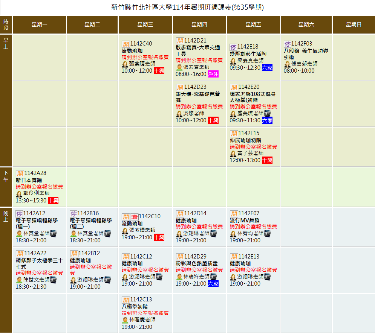Open course 八段錦-養生氣功導引術 title

[x=306, y=54]
